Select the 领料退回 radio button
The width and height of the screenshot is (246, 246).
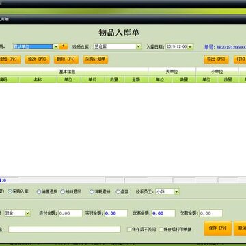[x=63, y=192]
